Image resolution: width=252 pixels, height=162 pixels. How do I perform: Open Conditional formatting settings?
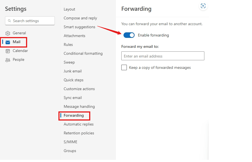83,53
